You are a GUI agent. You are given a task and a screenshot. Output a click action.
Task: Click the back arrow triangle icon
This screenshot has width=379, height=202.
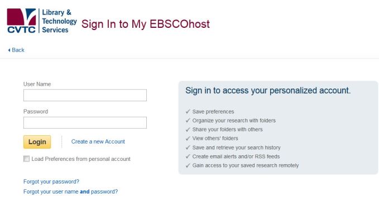(x=9, y=50)
